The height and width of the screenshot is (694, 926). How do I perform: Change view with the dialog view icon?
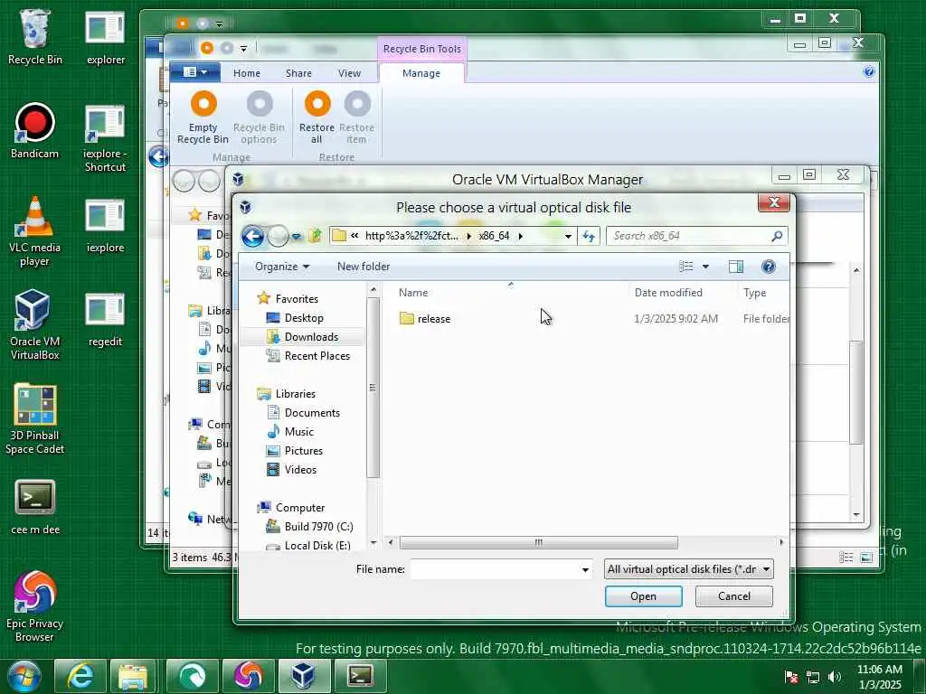[x=686, y=267]
